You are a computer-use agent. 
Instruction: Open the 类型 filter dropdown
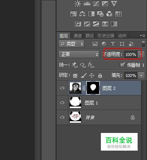(71, 44)
